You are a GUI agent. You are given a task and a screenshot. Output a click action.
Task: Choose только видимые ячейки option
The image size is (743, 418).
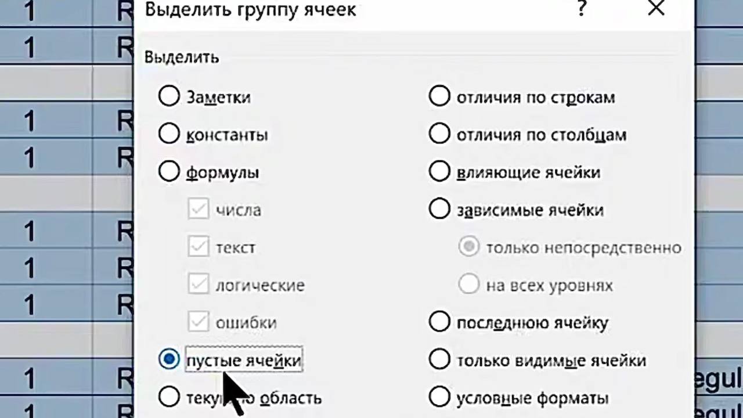click(x=439, y=360)
